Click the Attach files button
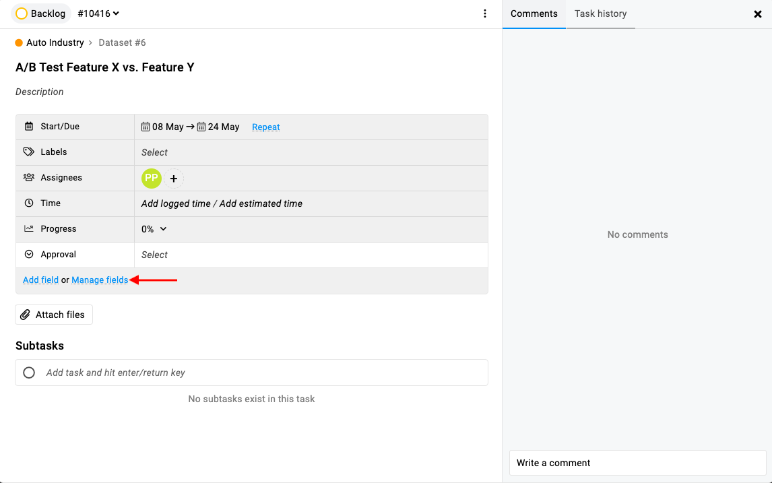Image resolution: width=772 pixels, height=483 pixels. pyautogui.click(x=54, y=315)
